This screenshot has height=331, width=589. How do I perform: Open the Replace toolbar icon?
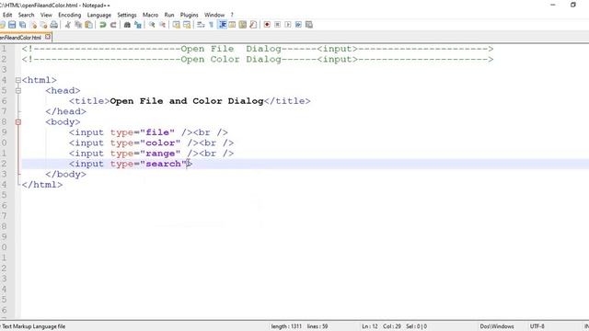tap(138, 25)
